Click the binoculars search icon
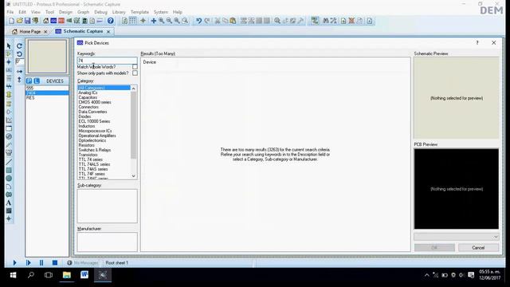This screenshot has width=510, height=287. click(x=326, y=21)
